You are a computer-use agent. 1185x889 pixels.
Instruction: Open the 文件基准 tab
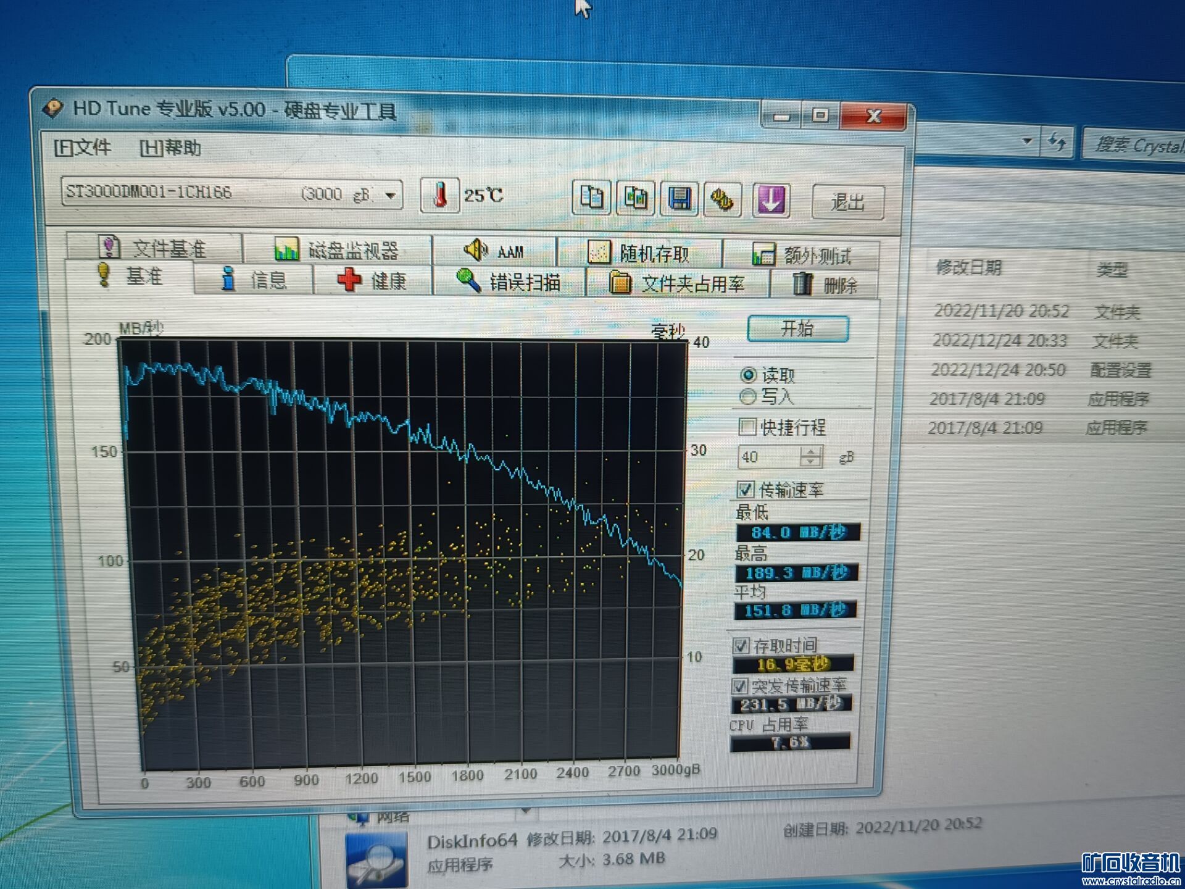154,248
